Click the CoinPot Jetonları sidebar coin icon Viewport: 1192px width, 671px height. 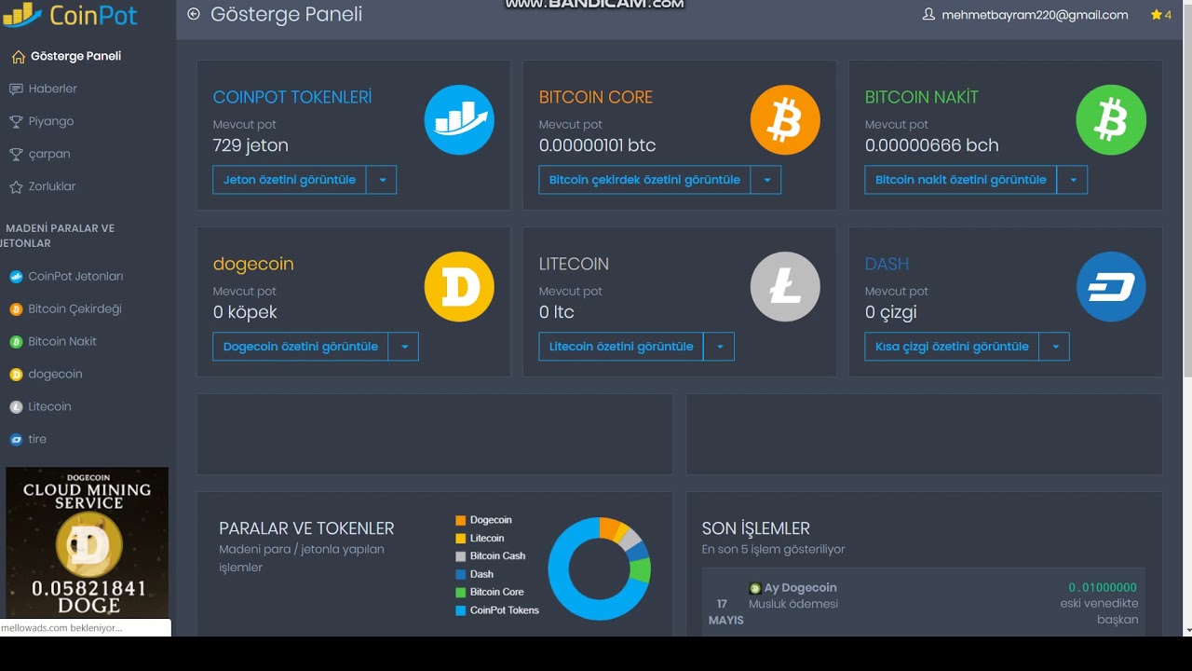(16, 277)
